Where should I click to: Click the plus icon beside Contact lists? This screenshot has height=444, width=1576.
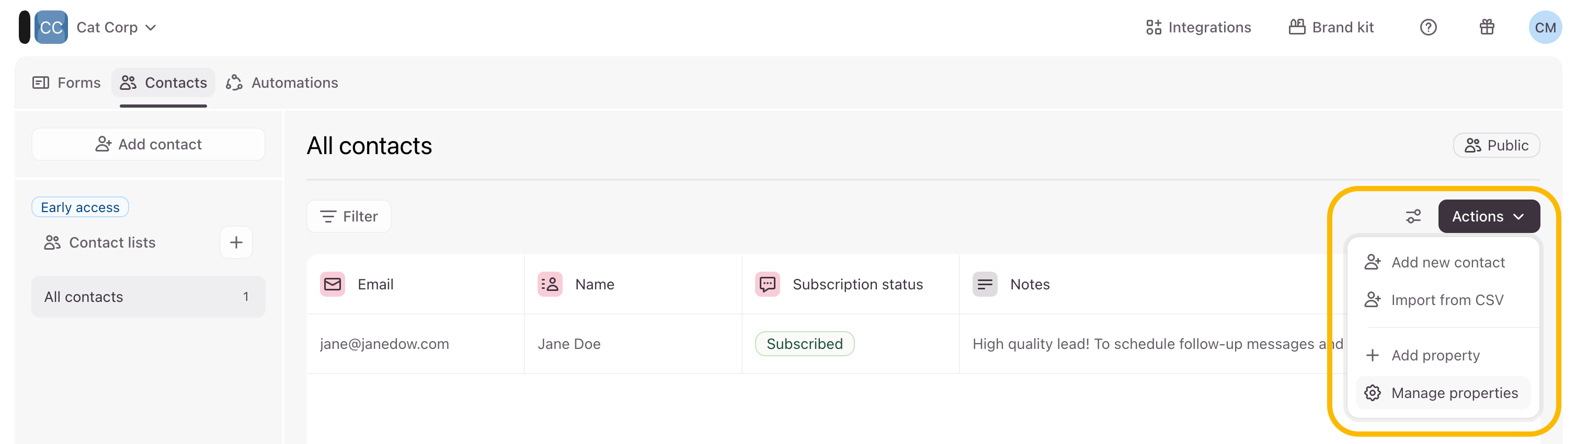coord(236,243)
